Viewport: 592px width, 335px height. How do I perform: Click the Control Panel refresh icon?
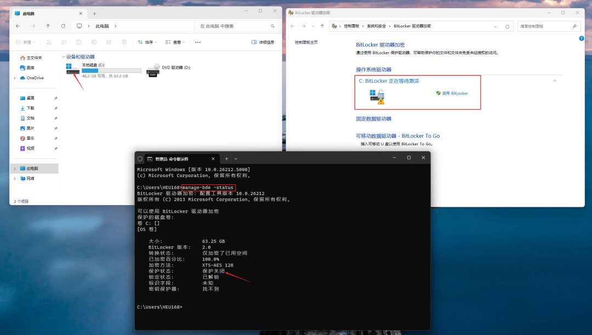pyautogui.click(x=507, y=26)
